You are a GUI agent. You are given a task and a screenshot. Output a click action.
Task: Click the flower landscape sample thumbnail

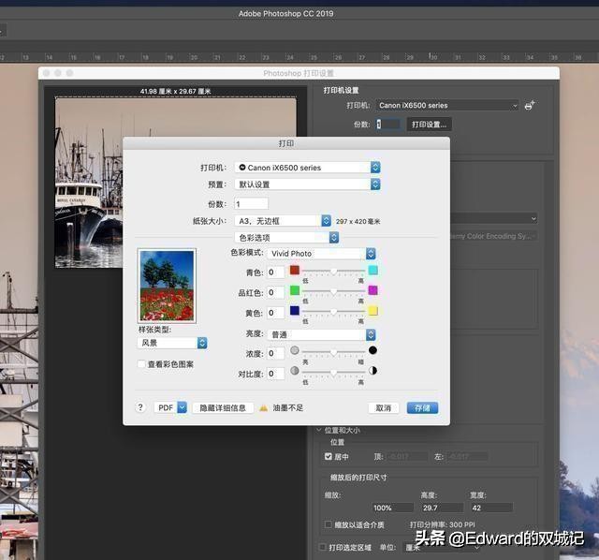167,286
